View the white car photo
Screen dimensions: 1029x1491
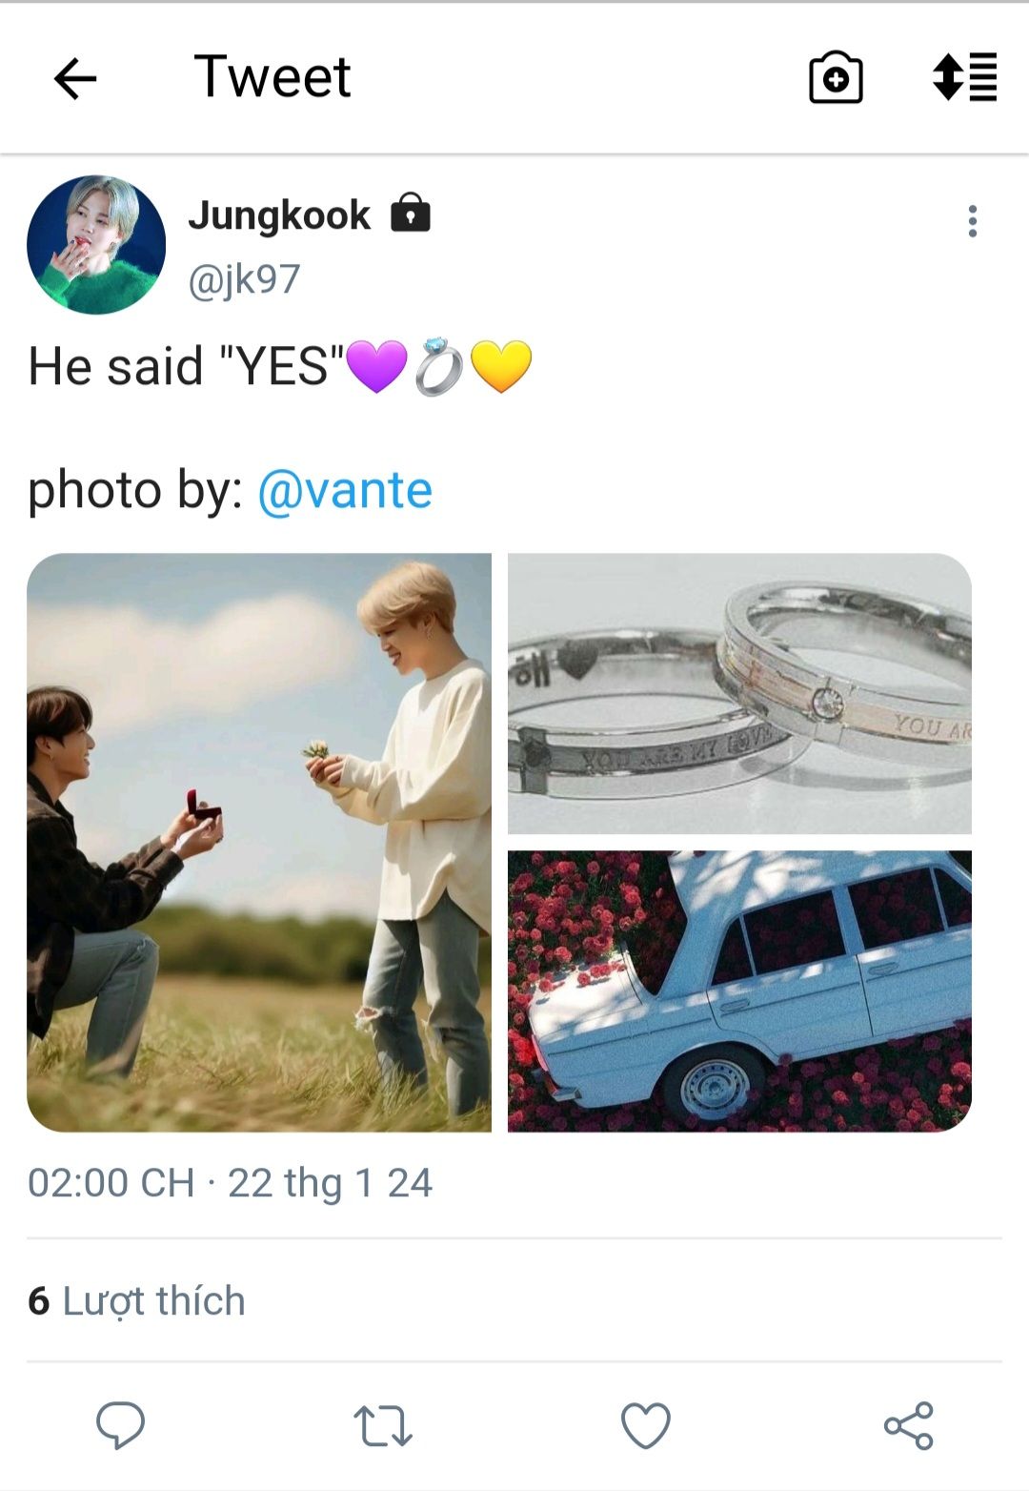(739, 991)
